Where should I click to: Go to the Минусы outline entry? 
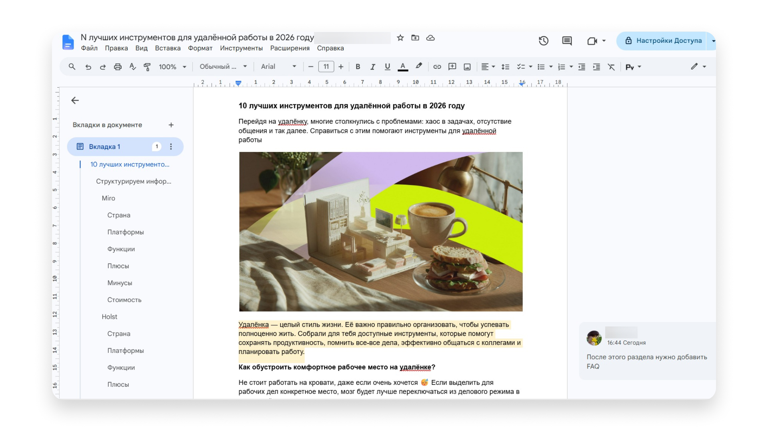point(120,283)
